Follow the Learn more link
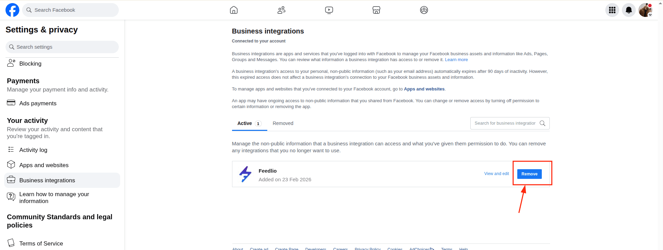This screenshot has width=663, height=250. click(x=456, y=60)
